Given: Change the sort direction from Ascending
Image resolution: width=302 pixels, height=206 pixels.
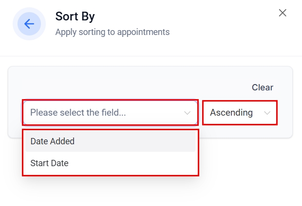Looking at the screenshot, I should coord(240,113).
